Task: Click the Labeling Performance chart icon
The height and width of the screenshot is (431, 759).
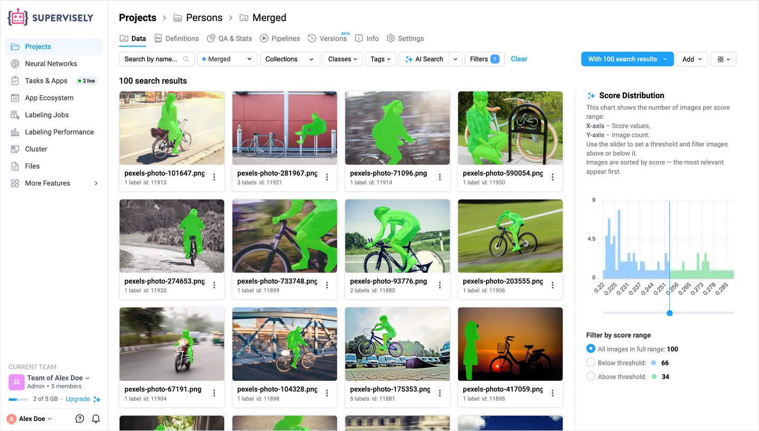Action: pyautogui.click(x=15, y=132)
